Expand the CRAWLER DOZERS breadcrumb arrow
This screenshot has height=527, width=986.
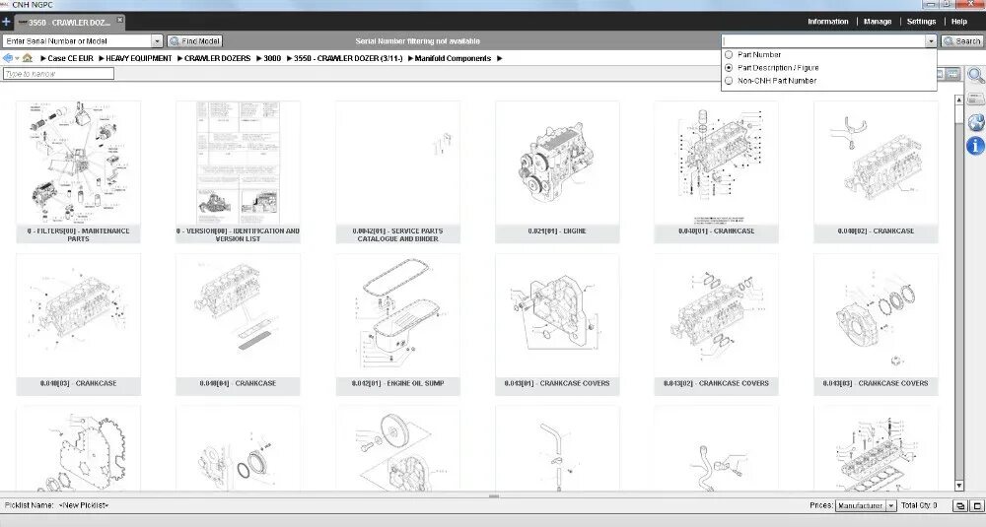(179, 58)
